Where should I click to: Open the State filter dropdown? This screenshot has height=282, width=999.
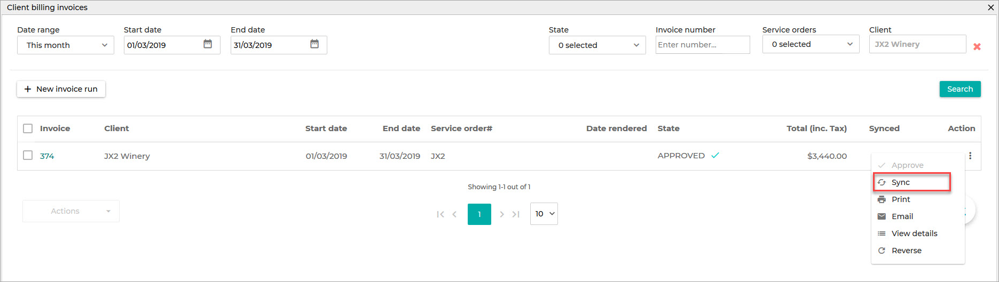pyautogui.click(x=597, y=45)
